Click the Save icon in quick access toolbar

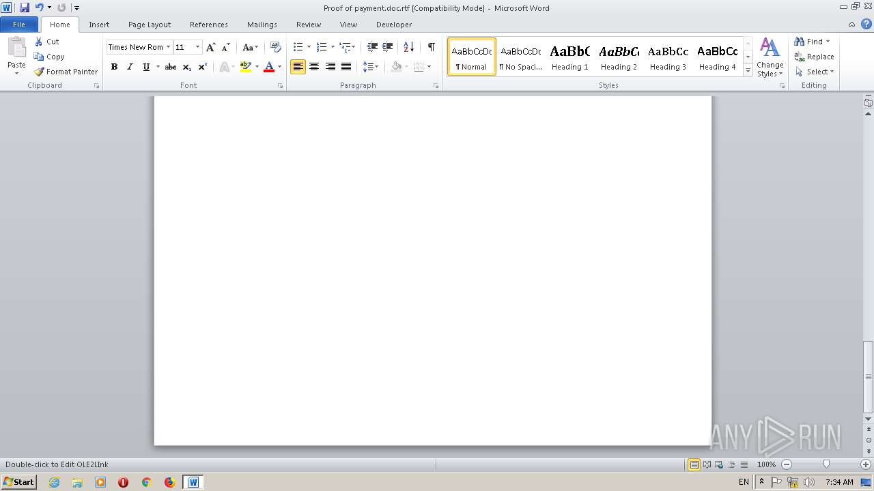tap(25, 8)
